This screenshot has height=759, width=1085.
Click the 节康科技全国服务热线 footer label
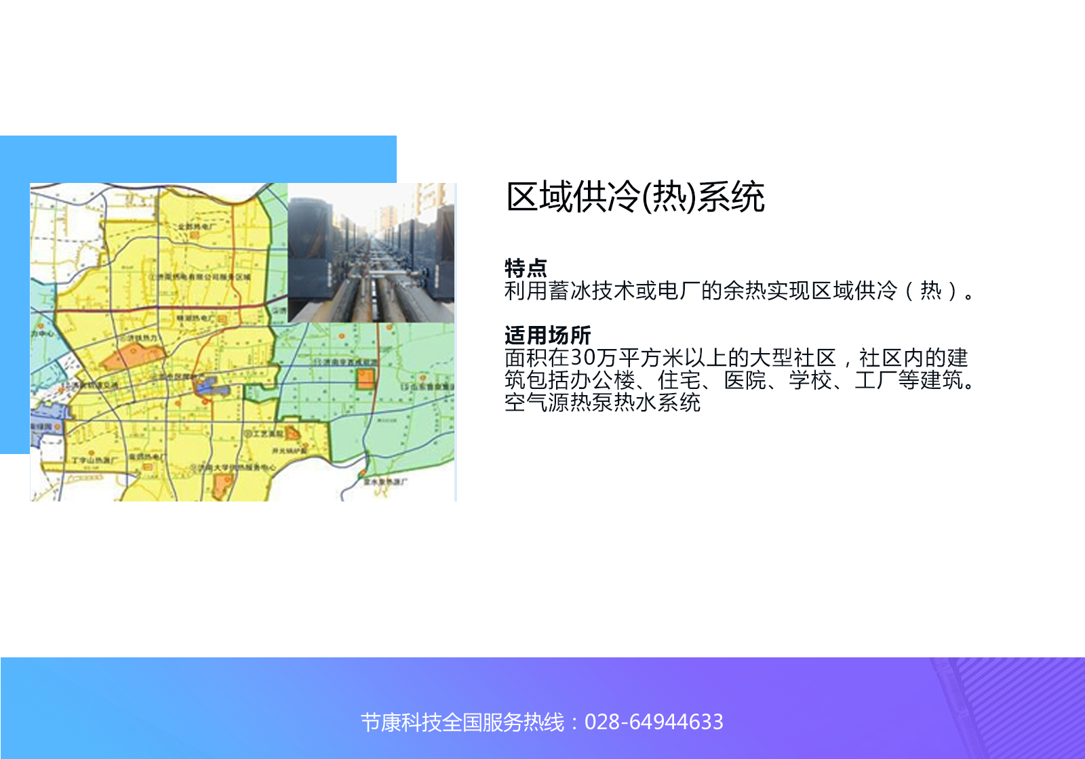[462, 722]
